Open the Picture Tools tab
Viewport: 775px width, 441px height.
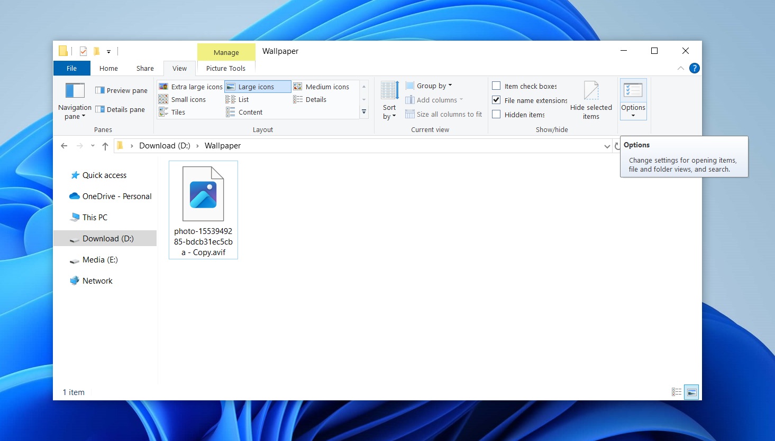(x=226, y=68)
